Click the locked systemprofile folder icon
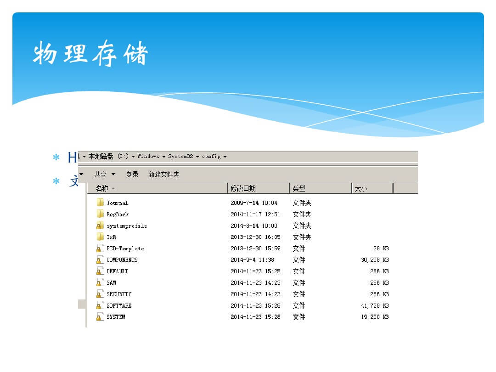The image size is (496, 372). (x=100, y=225)
